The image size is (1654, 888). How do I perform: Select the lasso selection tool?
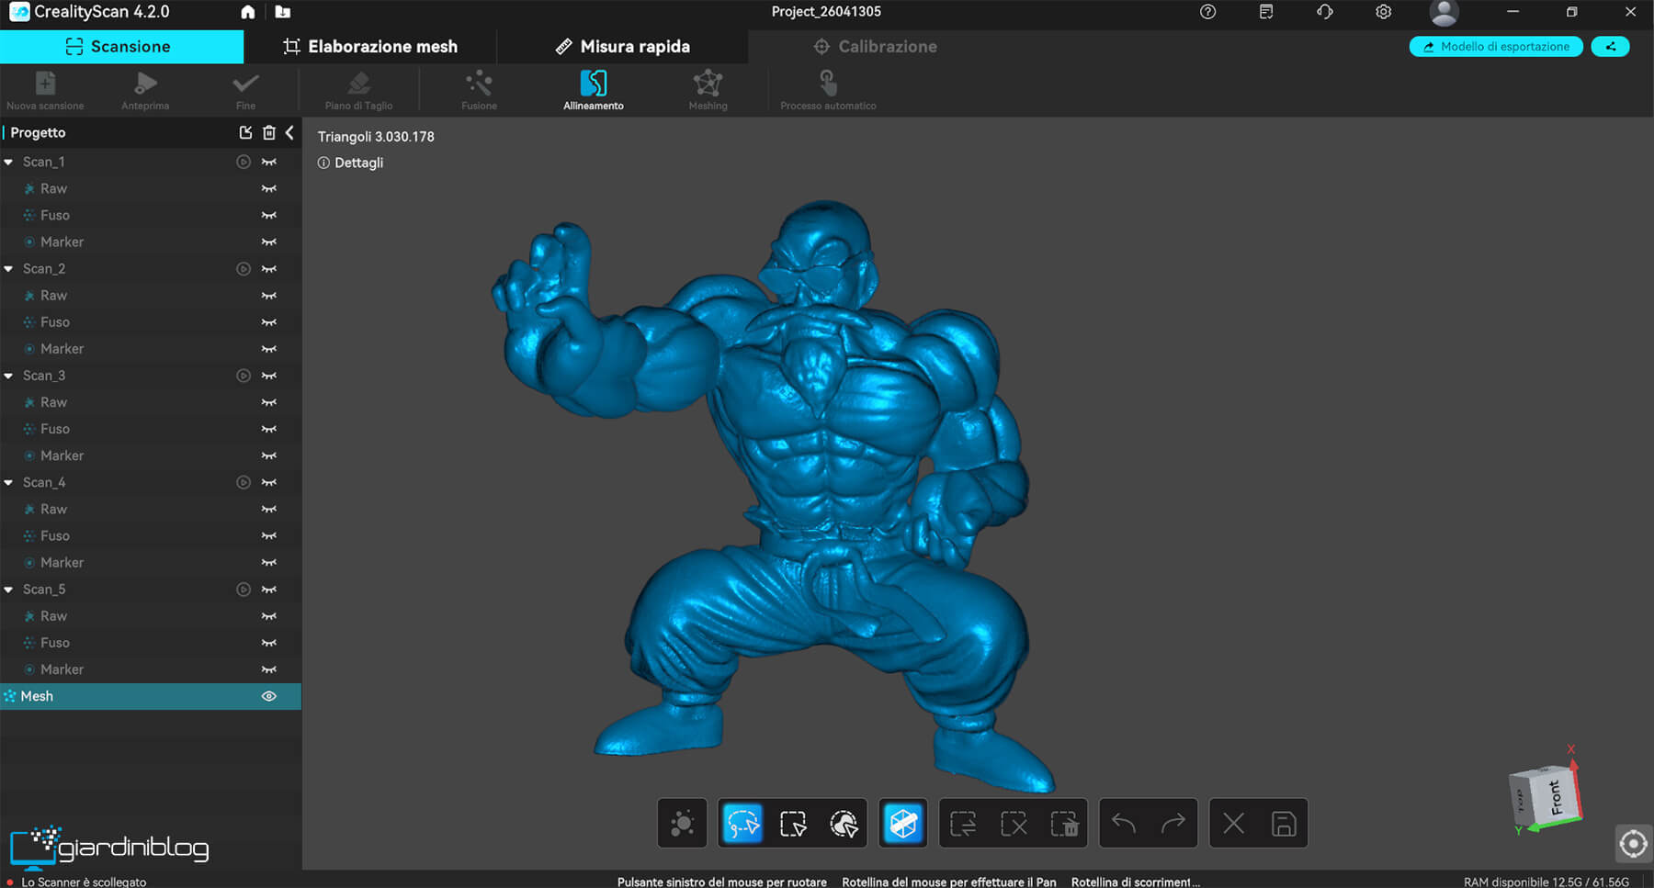(742, 823)
